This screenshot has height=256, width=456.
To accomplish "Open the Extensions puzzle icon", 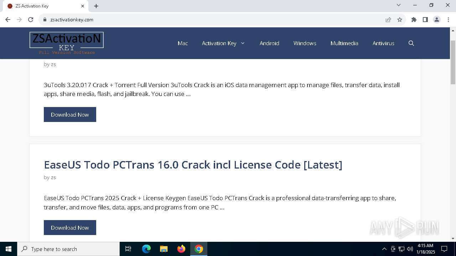I will (x=414, y=20).
